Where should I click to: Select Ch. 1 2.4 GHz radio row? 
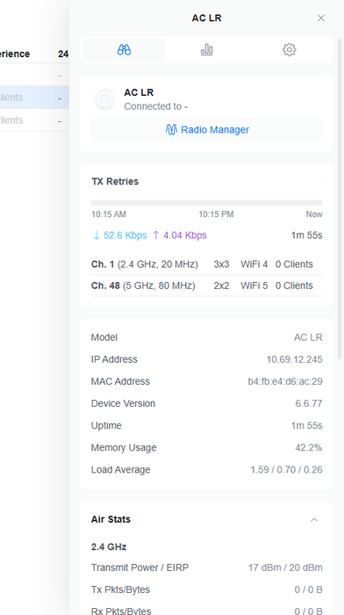pyautogui.click(x=207, y=264)
